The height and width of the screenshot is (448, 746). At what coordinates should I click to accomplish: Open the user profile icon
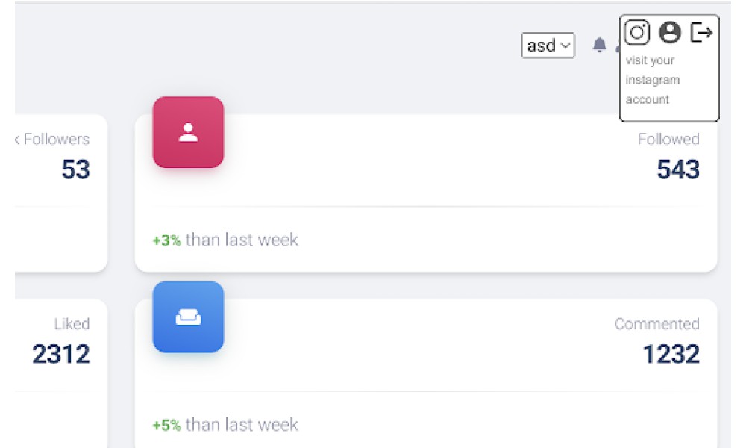click(669, 32)
